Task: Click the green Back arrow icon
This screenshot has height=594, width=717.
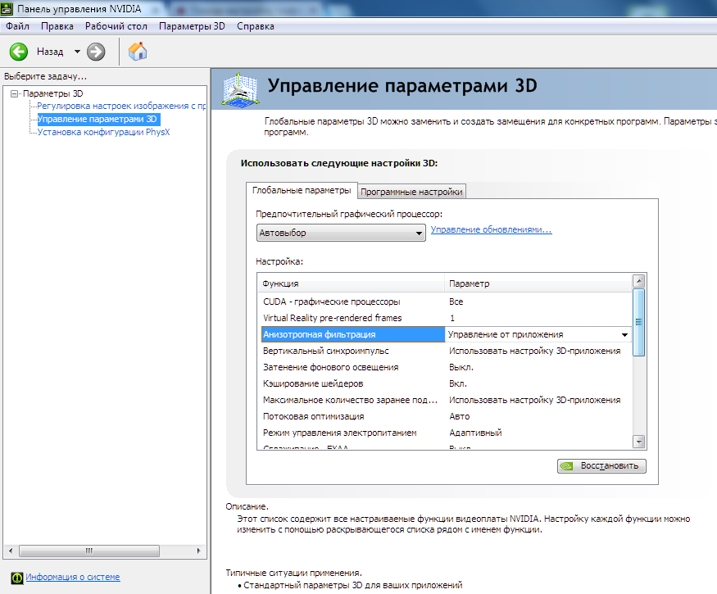Action: (19, 52)
